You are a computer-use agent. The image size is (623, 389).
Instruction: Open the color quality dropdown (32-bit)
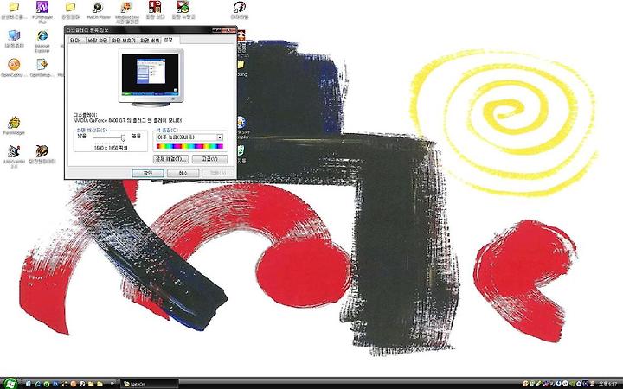[x=189, y=137]
